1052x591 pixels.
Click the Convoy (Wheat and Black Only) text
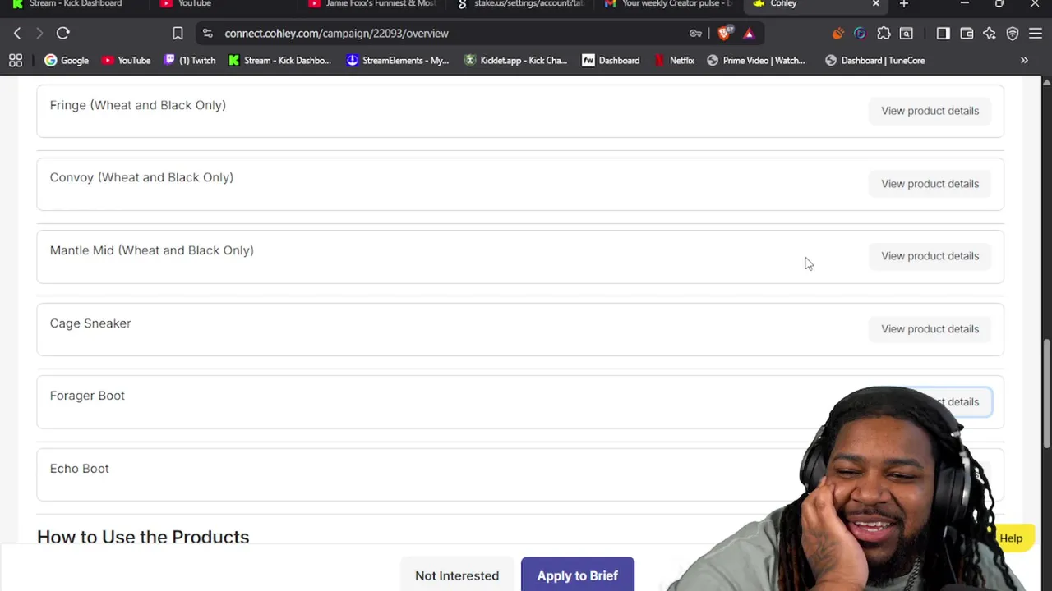coord(141,177)
